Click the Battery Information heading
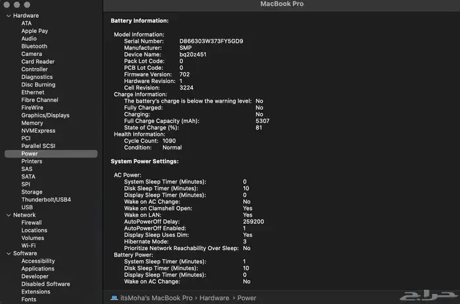This screenshot has width=460, height=304. coord(139,20)
